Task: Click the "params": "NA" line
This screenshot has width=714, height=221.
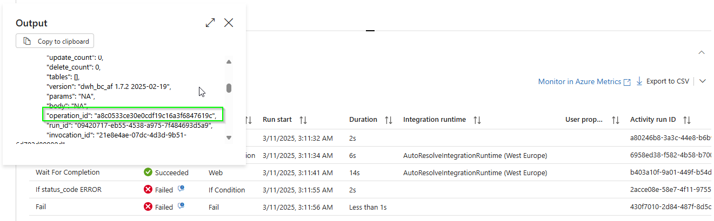Action: coord(71,96)
